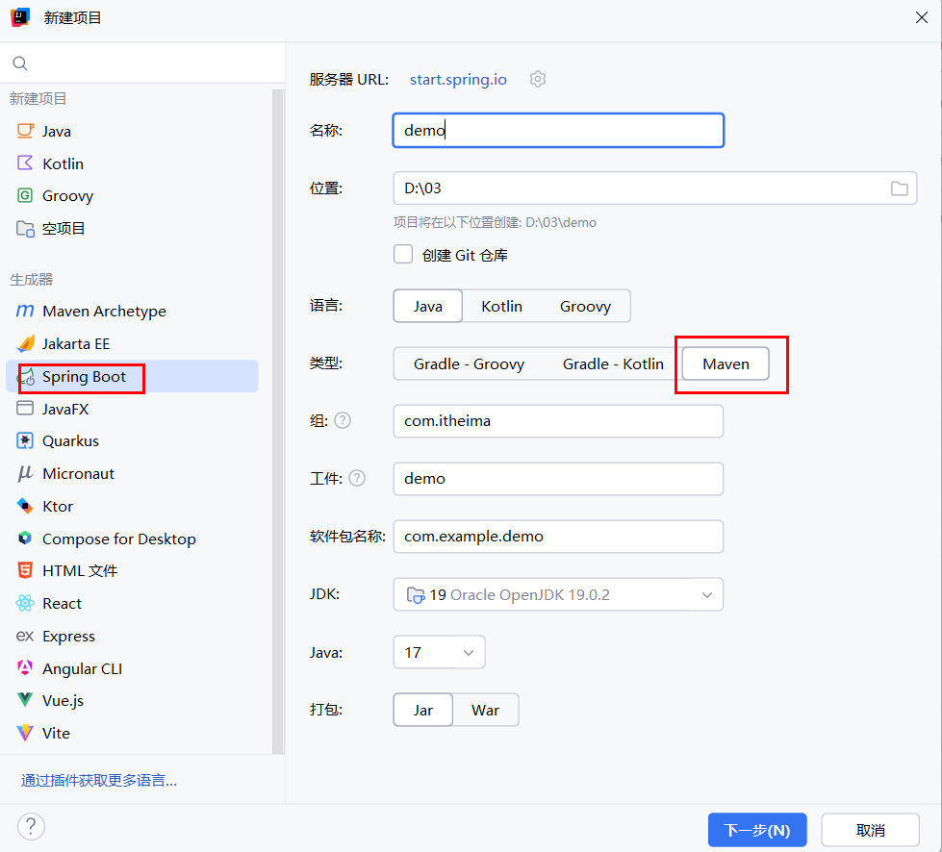
Task: Click the Spring Boot leaf icon
Action: coord(26,377)
